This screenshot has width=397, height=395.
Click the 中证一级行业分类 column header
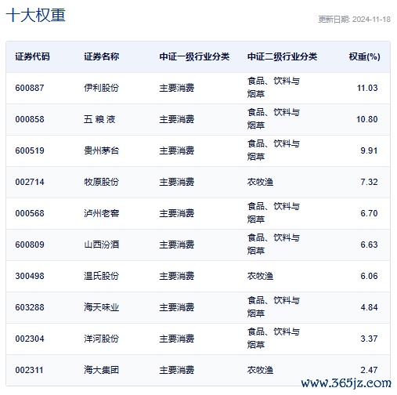point(194,56)
